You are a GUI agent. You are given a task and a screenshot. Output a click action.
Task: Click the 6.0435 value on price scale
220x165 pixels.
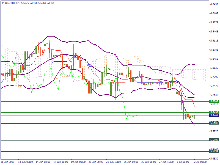[x=214, y=4]
